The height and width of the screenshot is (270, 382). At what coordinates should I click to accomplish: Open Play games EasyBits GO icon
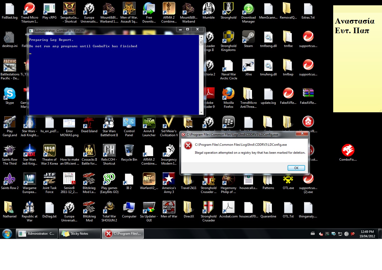(109, 183)
